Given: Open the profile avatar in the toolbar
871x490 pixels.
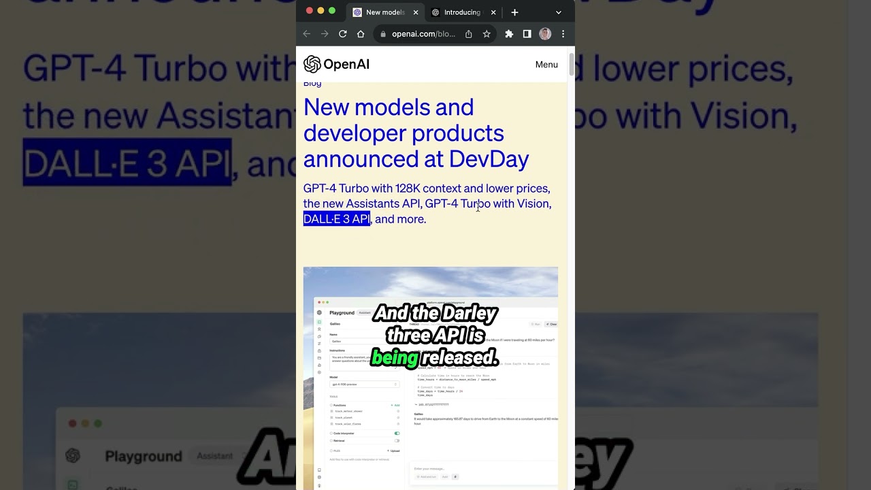Looking at the screenshot, I should [545, 34].
